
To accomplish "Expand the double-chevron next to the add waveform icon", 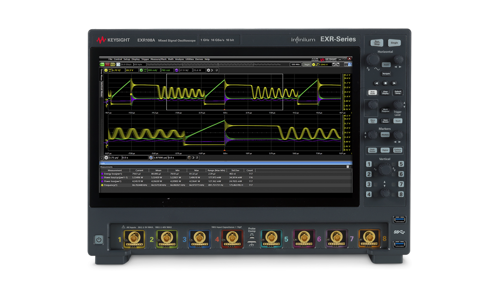I will click(x=212, y=70).
